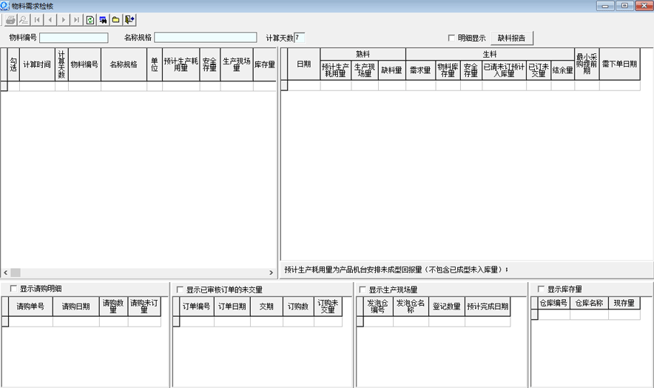The width and height of the screenshot is (654, 388).
Task: Click the 计算时间 column header
Action: click(37, 64)
